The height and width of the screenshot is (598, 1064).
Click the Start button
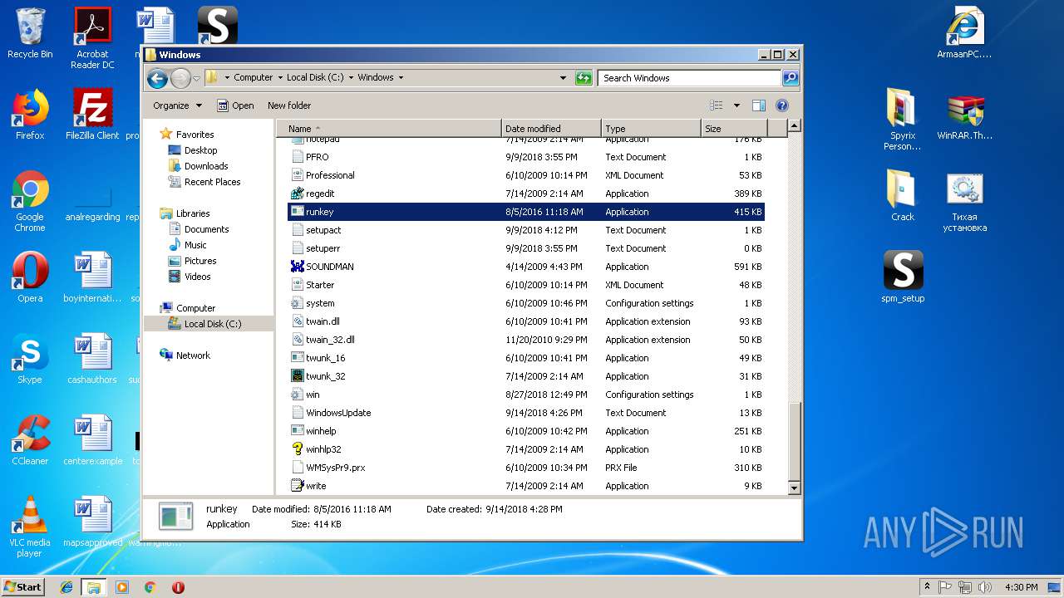tap(23, 586)
